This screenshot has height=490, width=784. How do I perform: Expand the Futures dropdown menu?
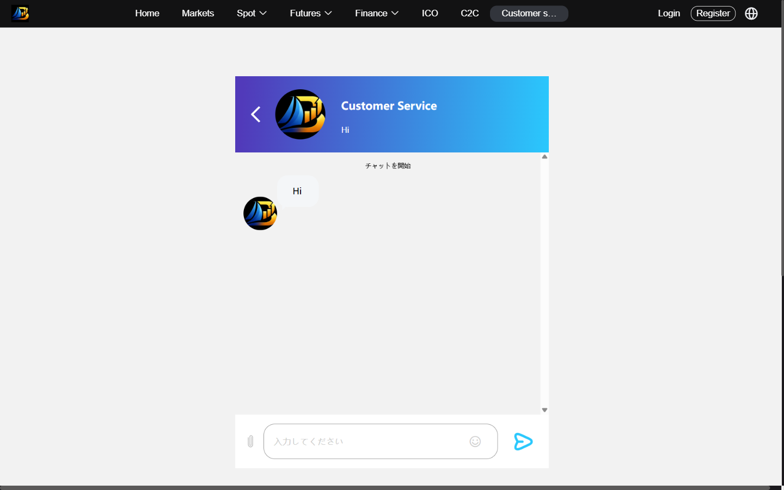[x=311, y=13]
